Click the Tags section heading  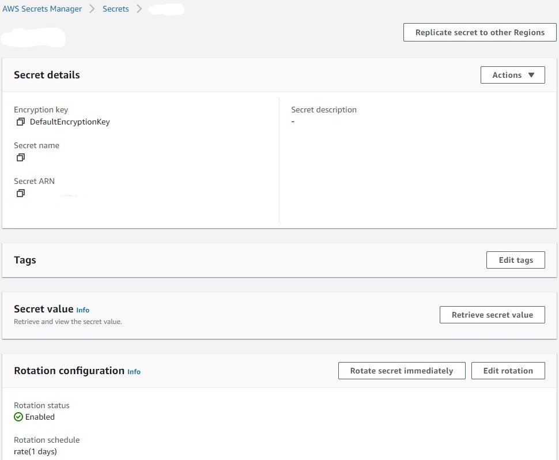(25, 260)
